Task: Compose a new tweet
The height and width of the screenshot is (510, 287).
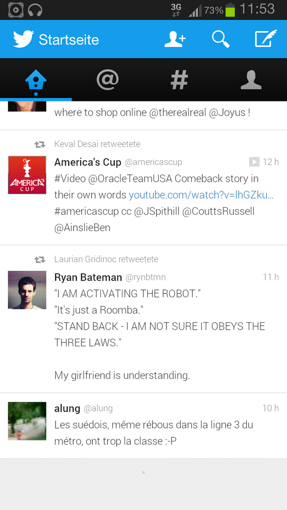Action: coord(265,39)
